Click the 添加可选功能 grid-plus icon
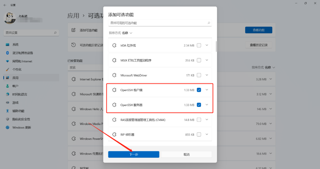The width and height of the screenshot is (320, 169). (73, 30)
